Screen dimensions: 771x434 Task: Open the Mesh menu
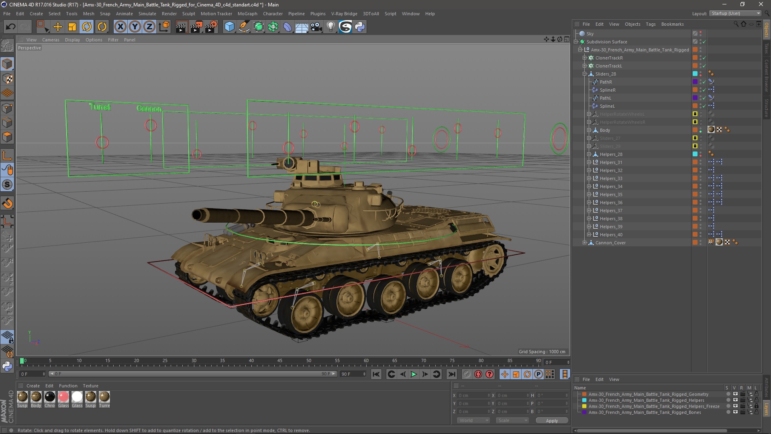(x=88, y=14)
